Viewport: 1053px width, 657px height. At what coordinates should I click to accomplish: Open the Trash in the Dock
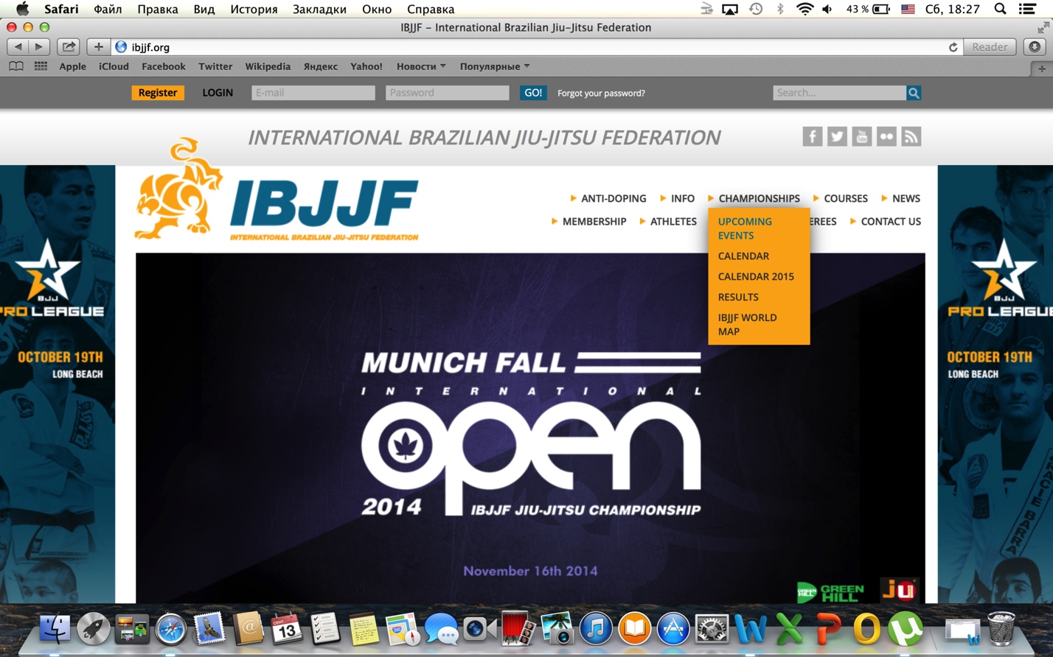click(1001, 630)
